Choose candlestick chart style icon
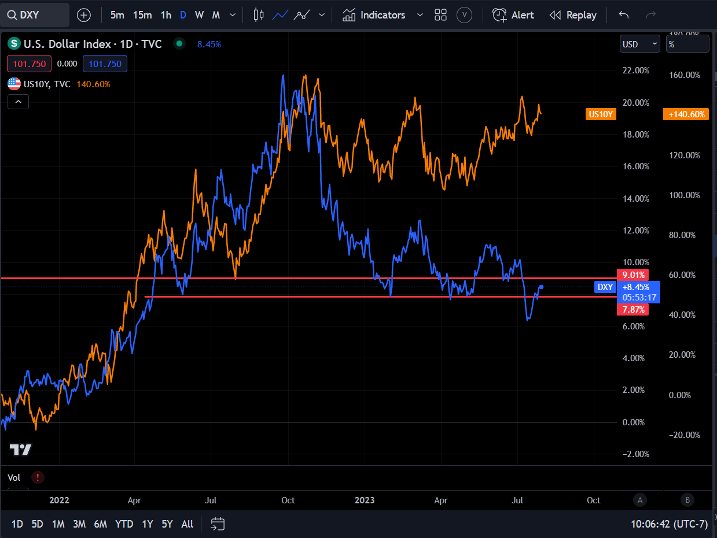This screenshot has width=717, height=538. [x=259, y=15]
